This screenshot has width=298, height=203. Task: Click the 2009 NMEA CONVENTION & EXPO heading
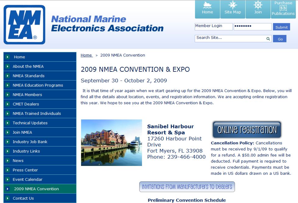coord(135,69)
